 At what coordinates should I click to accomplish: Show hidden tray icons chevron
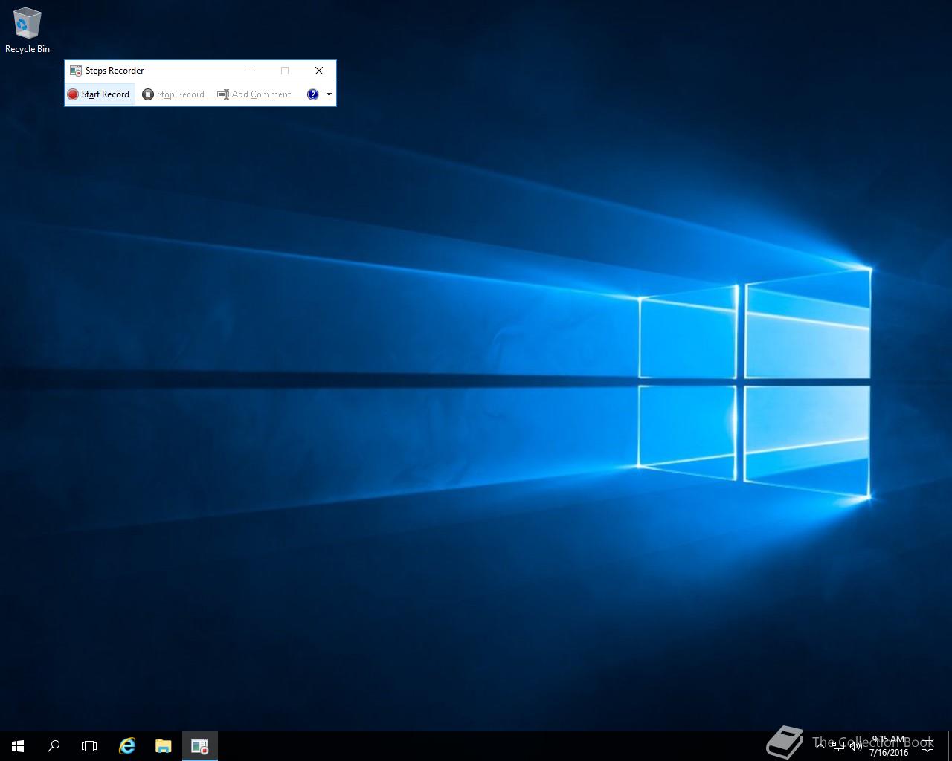(820, 746)
